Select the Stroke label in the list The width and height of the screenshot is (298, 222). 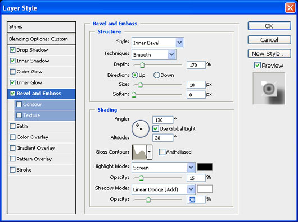point(24,170)
